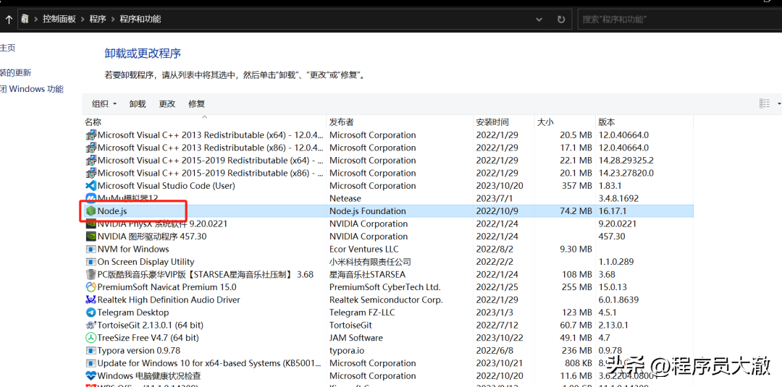Click the MuMu模拟器12 icon

coord(91,198)
